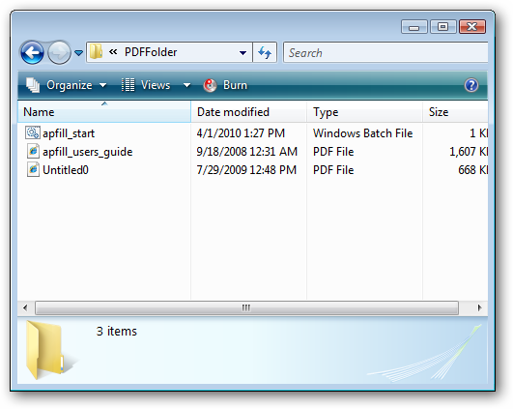This screenshot has height=409, width=513.
Task: Sort files by the Name column header
Action: 104,112
